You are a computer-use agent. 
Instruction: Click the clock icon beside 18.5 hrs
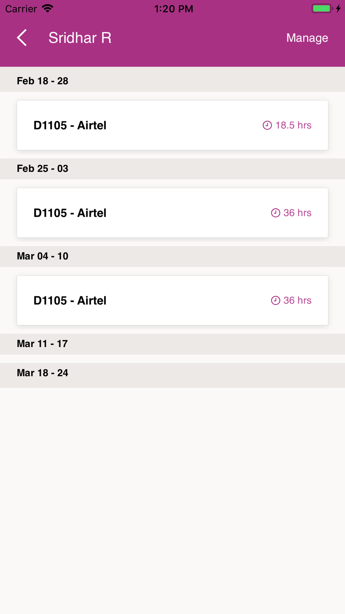tap(267, 125)
